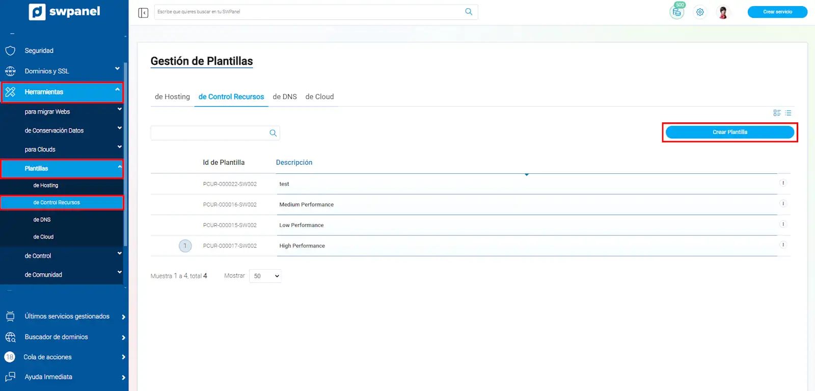Image resolution: width=815 pixels, height=391 pixels.
Task: Open de Cloud in the sidebar
Action: 43,237
